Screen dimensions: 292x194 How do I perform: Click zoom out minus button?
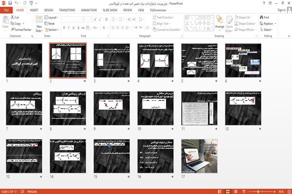(x=250, y=192)
